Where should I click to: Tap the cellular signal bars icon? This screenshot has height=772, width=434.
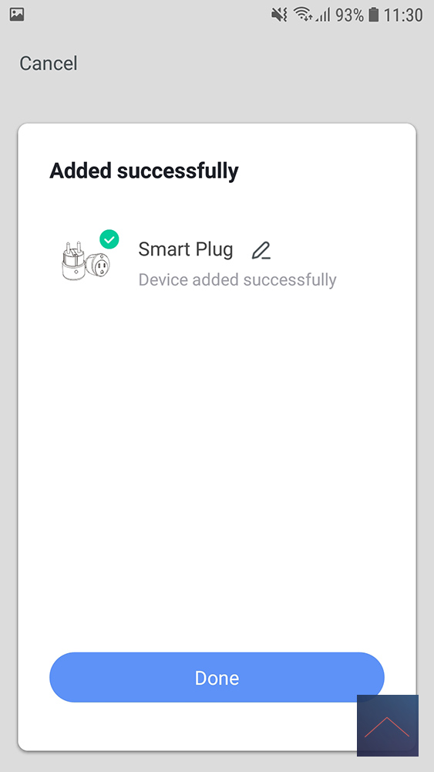click(x=323, y=15)
